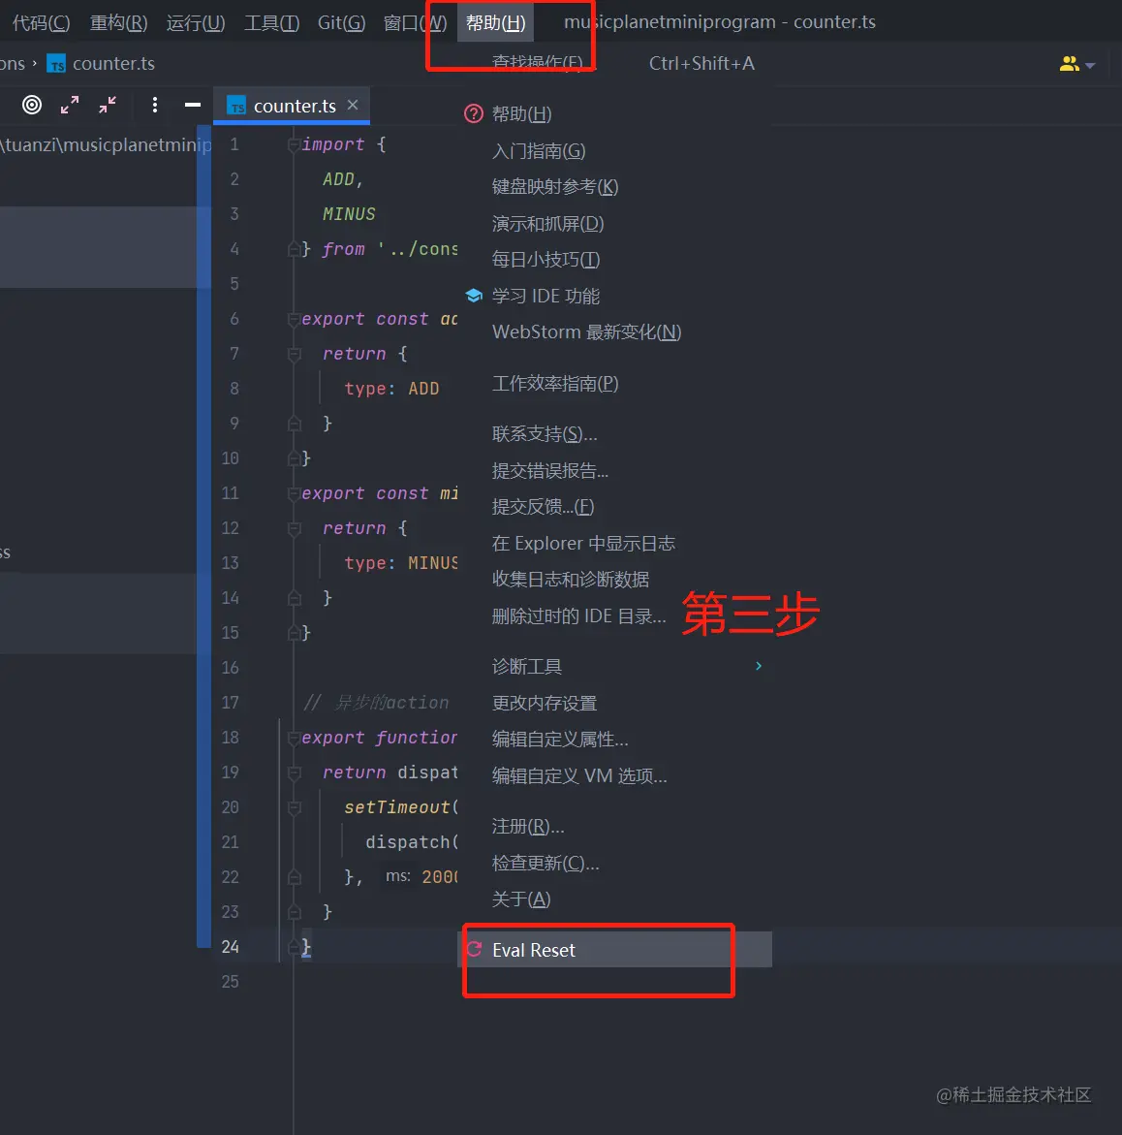Open the 工具(T) menu
This screenshot has width=1122, height=1135.
271,22
